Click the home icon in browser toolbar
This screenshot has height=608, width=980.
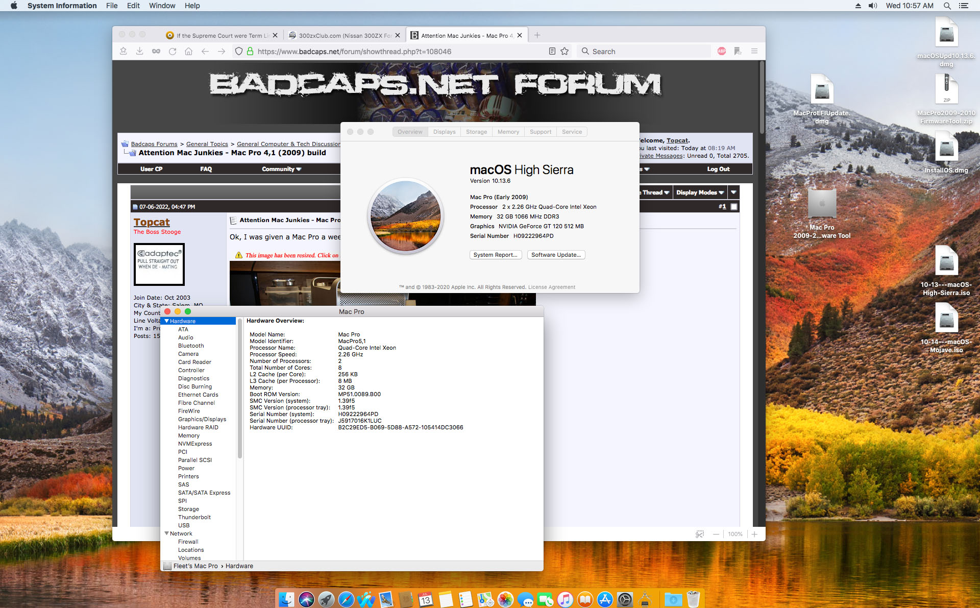click(x=188, y=52)
